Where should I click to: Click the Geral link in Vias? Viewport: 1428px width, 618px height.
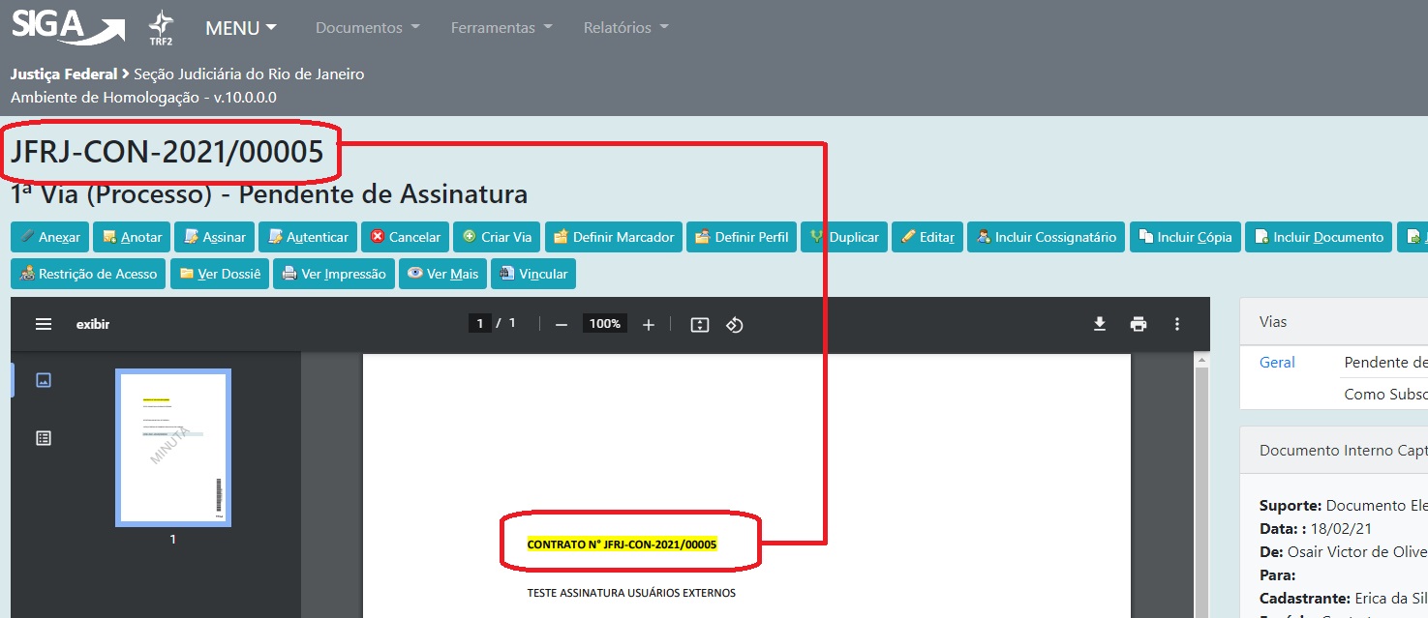pos(1277,362)
